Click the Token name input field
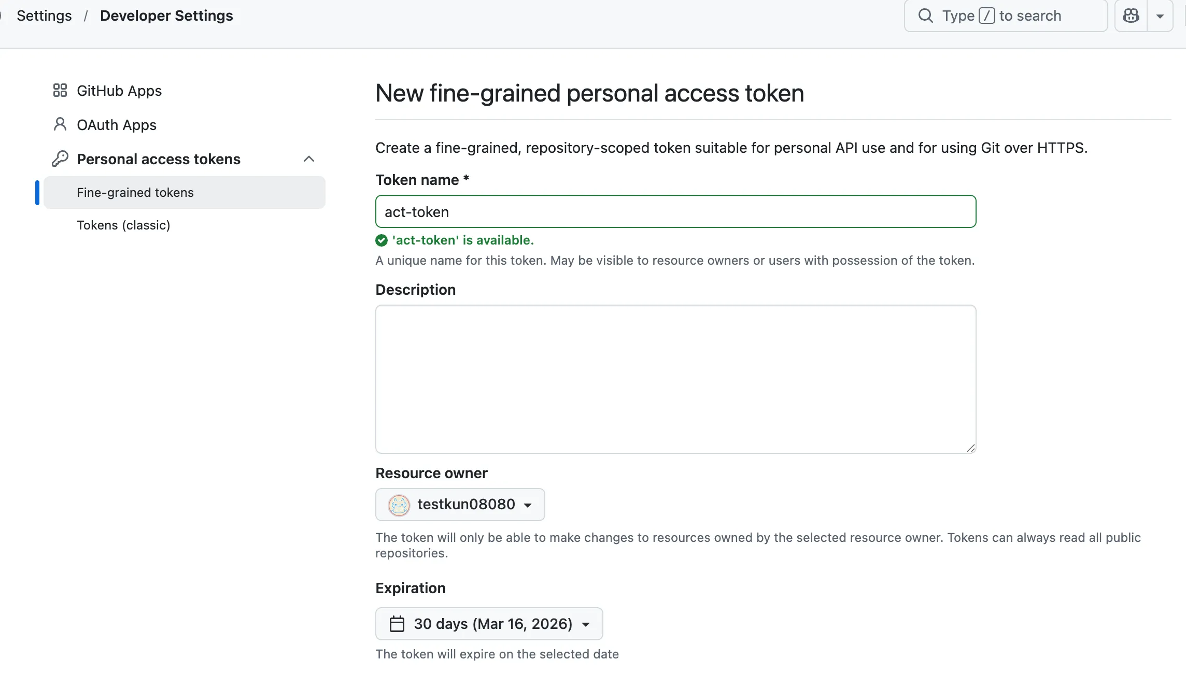Viewport: 1186px width, 689px height. 675,212
